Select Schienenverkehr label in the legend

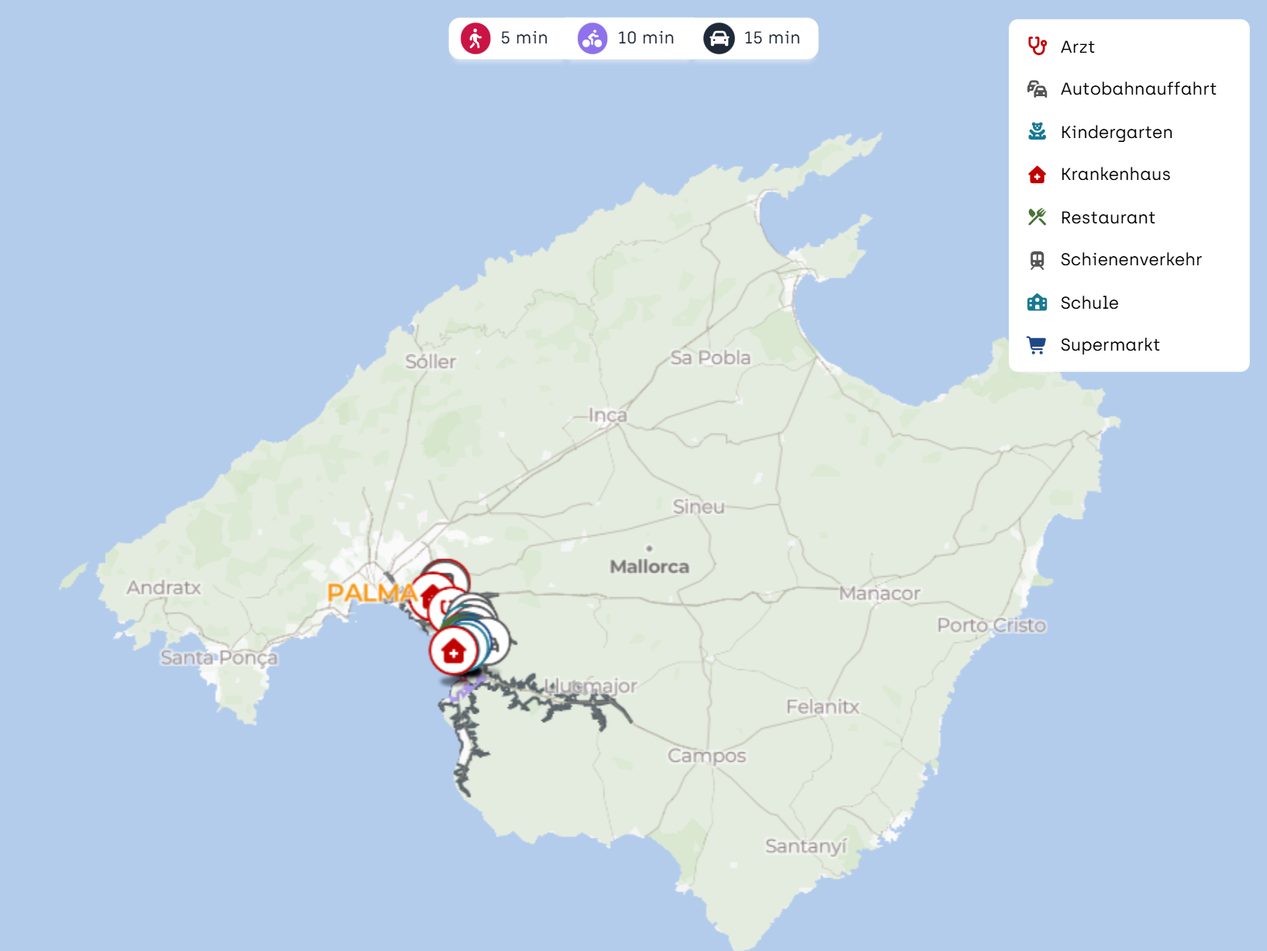click(x=1131, y=260)
